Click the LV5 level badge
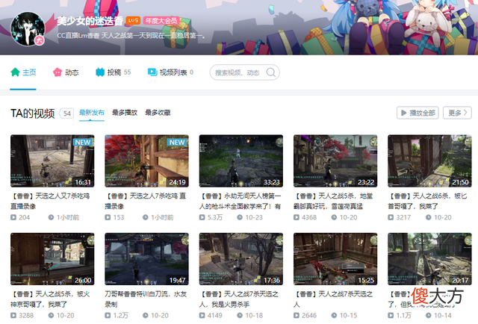Image resolution: width=478 pixels, height=324 pixels. 133,20
